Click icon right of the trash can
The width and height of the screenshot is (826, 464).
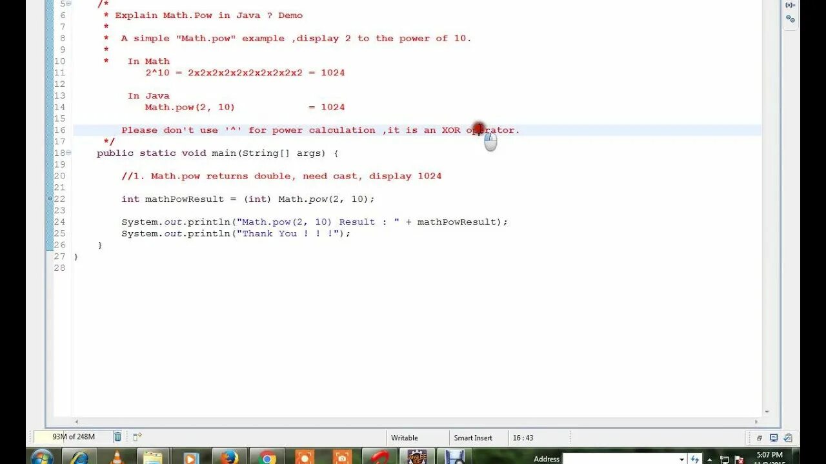(x=137, y=437)
